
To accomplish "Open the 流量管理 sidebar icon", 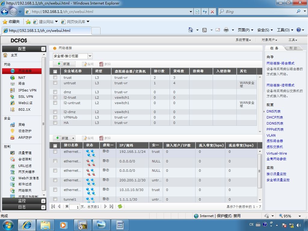I will click(x=13, y=153).
